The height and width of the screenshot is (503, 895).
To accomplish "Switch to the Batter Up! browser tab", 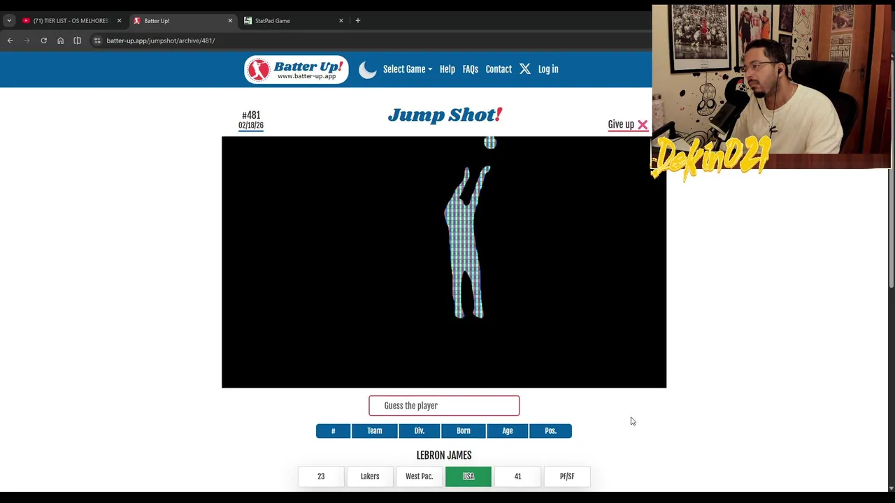I will [182, 21].
